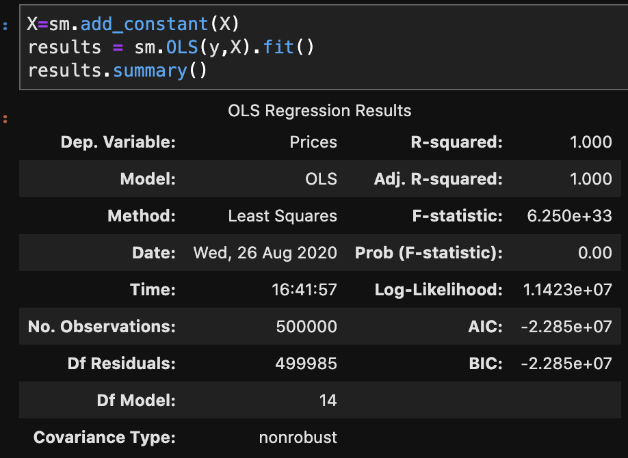Click the add_constant method in code

144,24
